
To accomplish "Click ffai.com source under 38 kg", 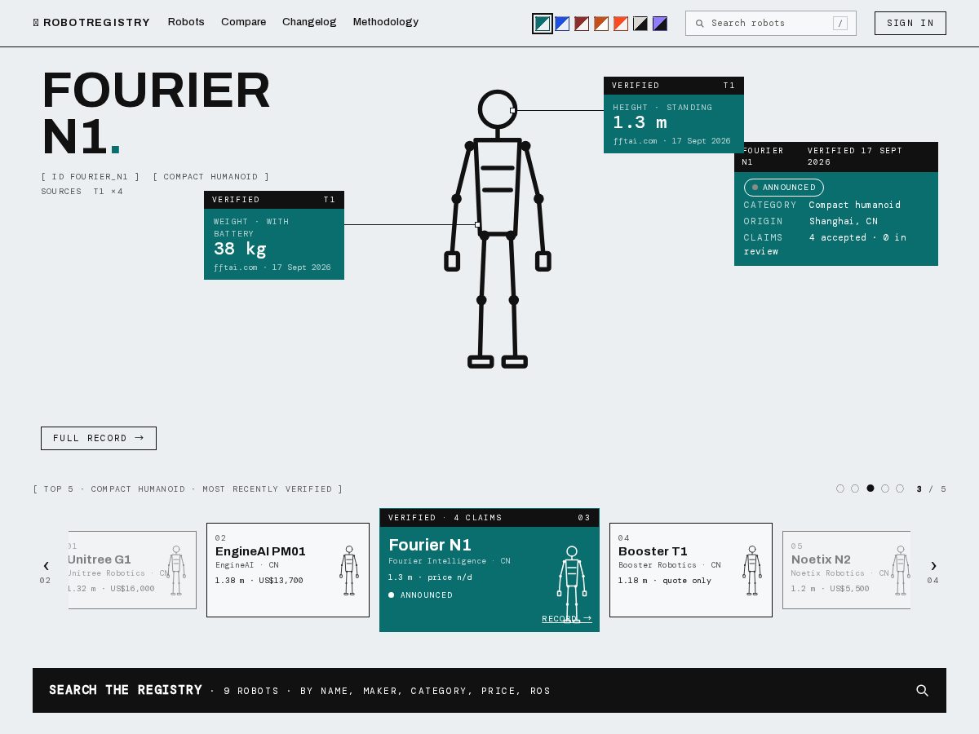I will [235, 268].
